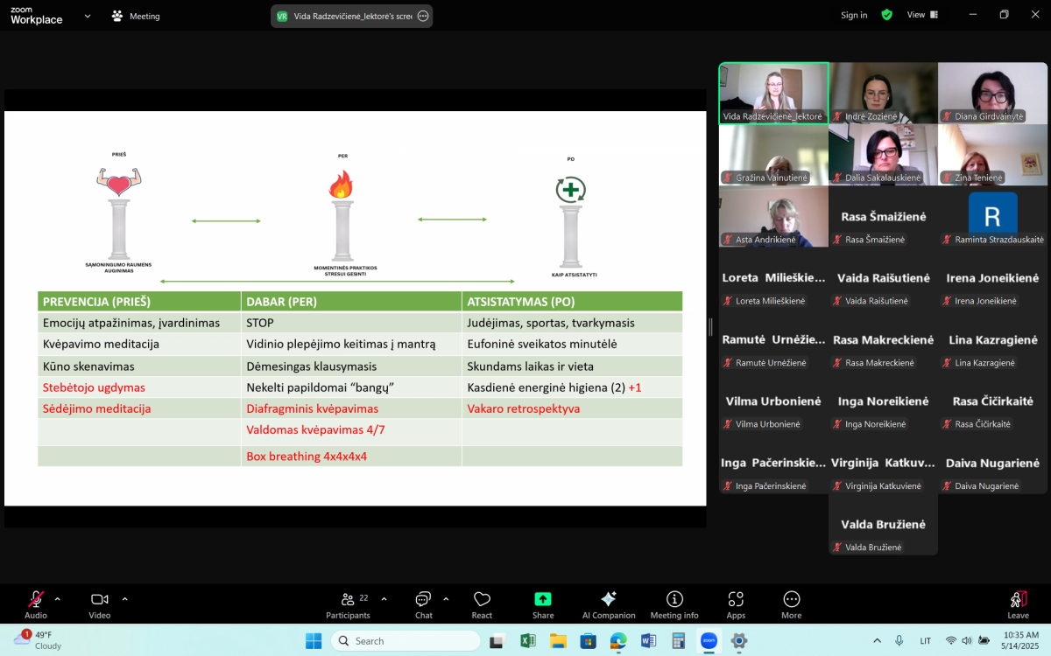Image resolution: width=1051 pixels, height=656 pixels.
Task: Toggle the Participants panel
Action: [349, 604]
